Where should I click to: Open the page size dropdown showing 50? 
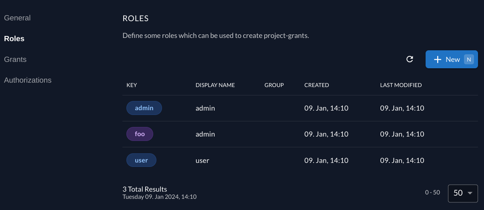pyautogui.click(x=463, y=193)
